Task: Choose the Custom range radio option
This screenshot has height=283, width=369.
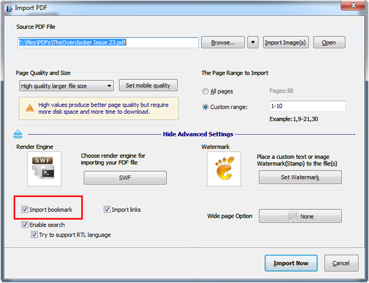Action: (x=205, y=106)
